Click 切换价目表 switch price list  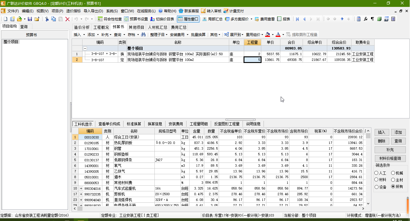(x=162, y=19)
